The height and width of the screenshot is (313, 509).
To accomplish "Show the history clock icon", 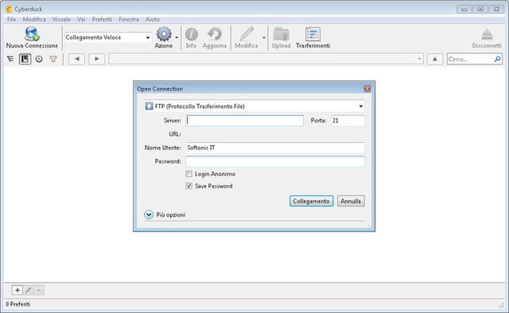I will coord(39,59).
